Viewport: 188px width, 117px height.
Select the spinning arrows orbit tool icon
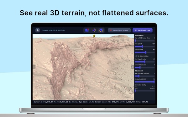94,30
